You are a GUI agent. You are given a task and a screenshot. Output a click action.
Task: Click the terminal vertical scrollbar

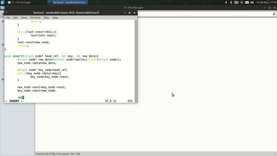136,61
